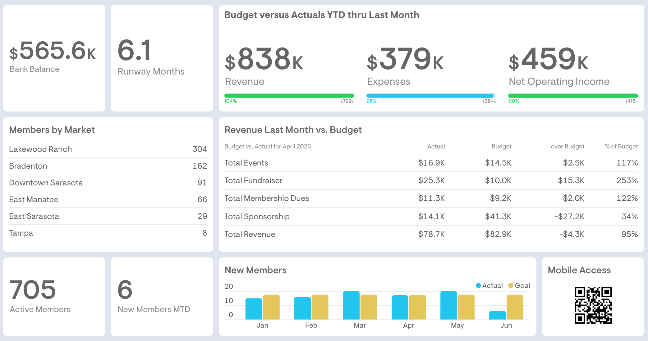Click the Expenses blue progress bar
The height and width of the screenshot is (341, 648).
[x=430, y=96]
